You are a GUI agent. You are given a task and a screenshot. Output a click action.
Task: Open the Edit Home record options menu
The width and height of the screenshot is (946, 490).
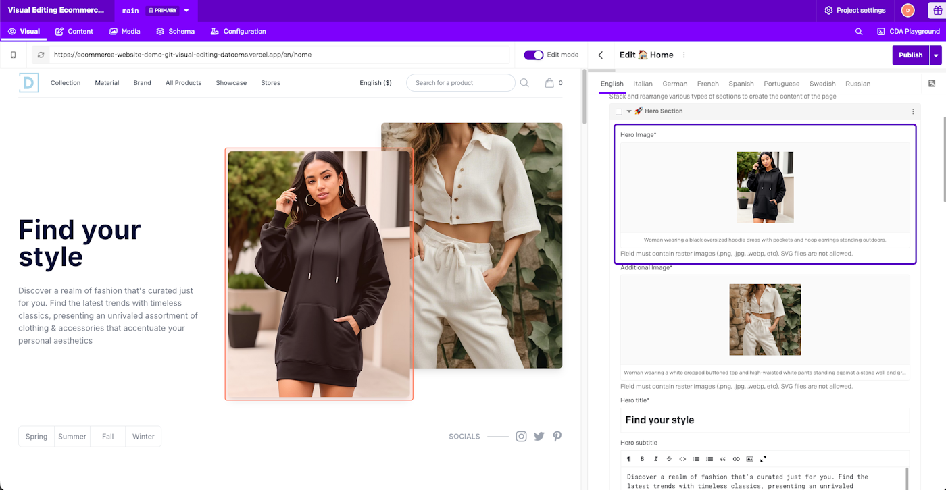(x=684, y=55)
